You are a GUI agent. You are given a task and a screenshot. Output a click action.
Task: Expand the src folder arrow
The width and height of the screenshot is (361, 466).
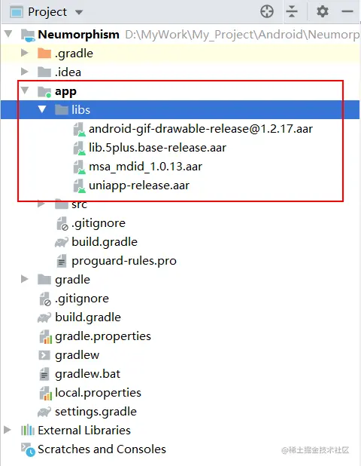pyautogui.click(x=41, y=204)
